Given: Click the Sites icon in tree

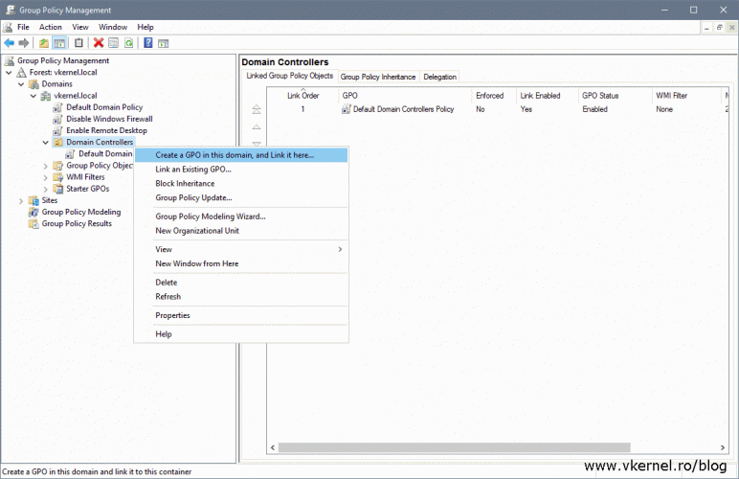Looking at the screenshot, I should 34,200.
